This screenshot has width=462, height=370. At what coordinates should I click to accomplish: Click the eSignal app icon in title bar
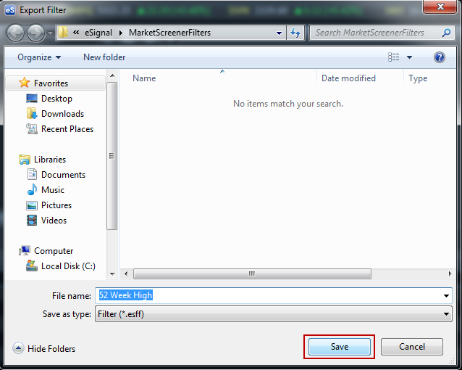[10, 10]
